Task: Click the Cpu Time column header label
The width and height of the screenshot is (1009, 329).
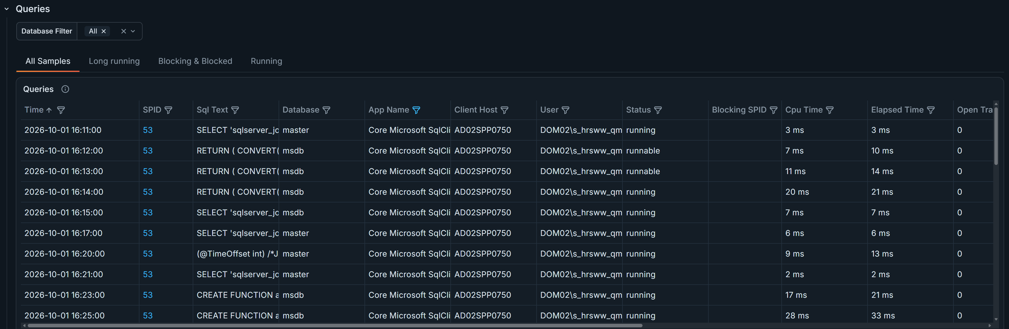Action: coord(804,110)
